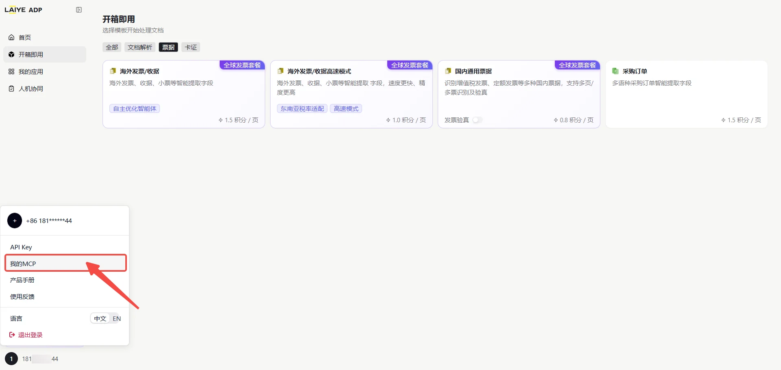Click the bottom-left user avatar circle
781x370 pixels.
pos(11,359)
